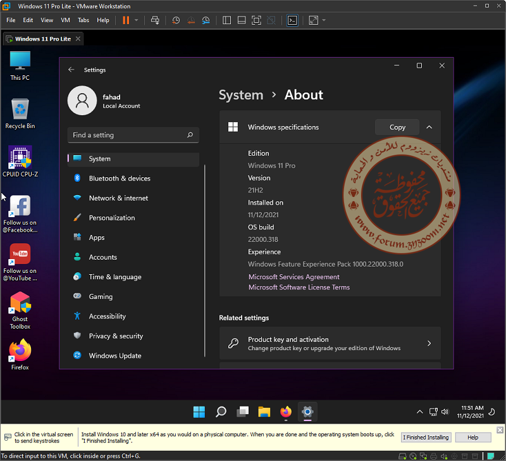The image size is (506, 461).
Task: Toggle the VMware library sidebar icon
Action: tap(227, 20)
